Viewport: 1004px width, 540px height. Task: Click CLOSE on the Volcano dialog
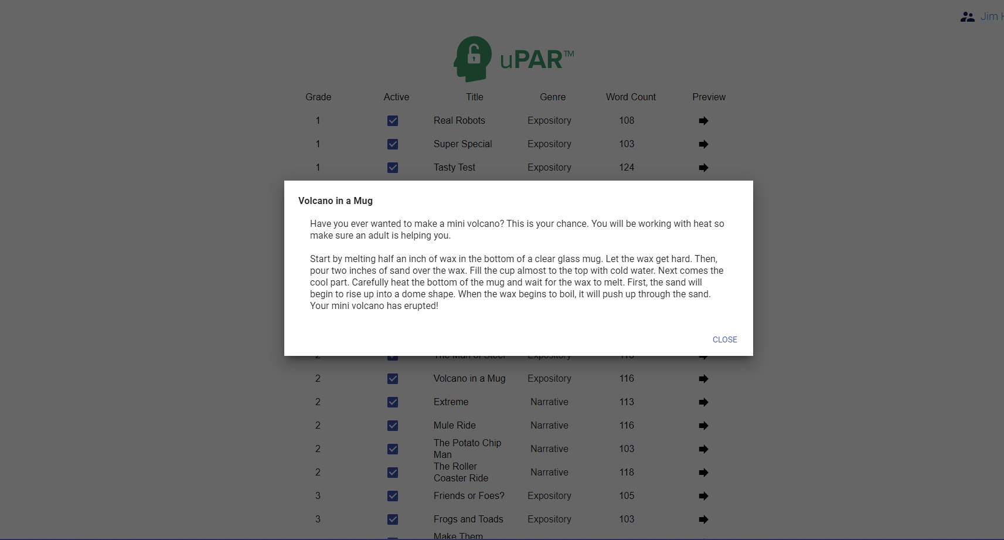(x=725, y=339)
